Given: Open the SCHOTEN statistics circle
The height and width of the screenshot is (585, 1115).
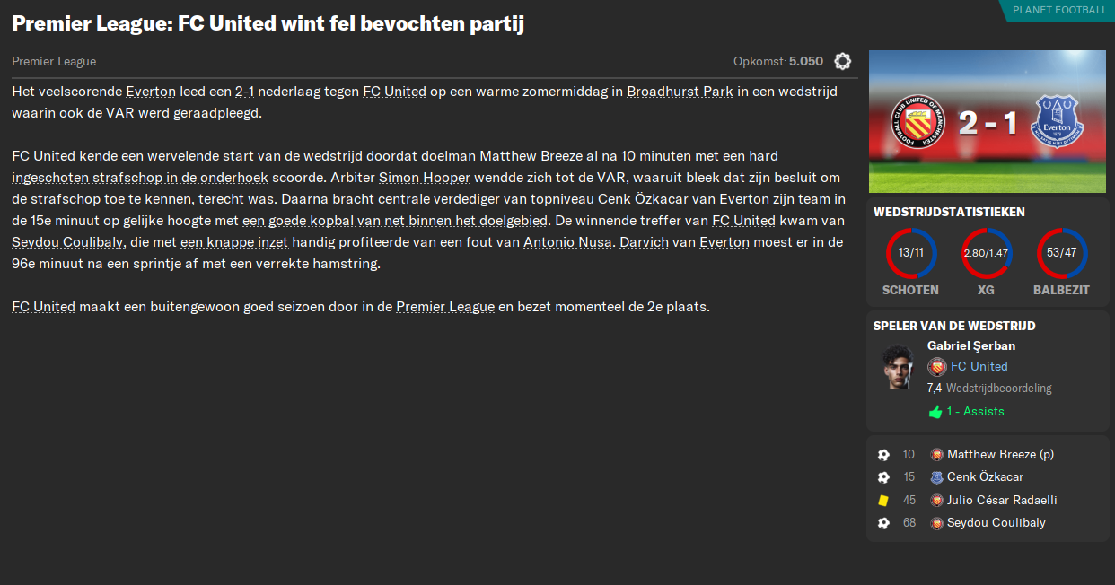Looking at the screenshot, I should pos(910,252).
